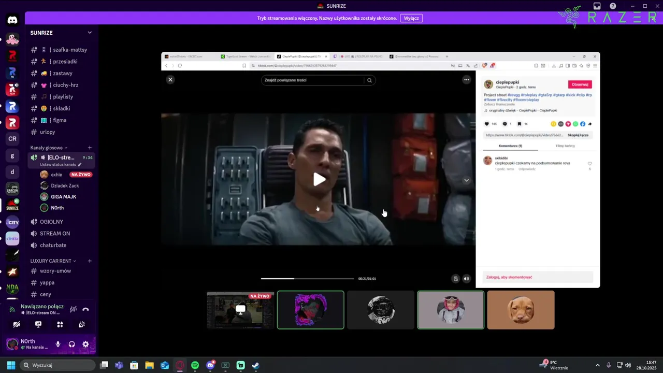Select the dog avatar participant tile
663x373 pixels.
click(521, 310)
